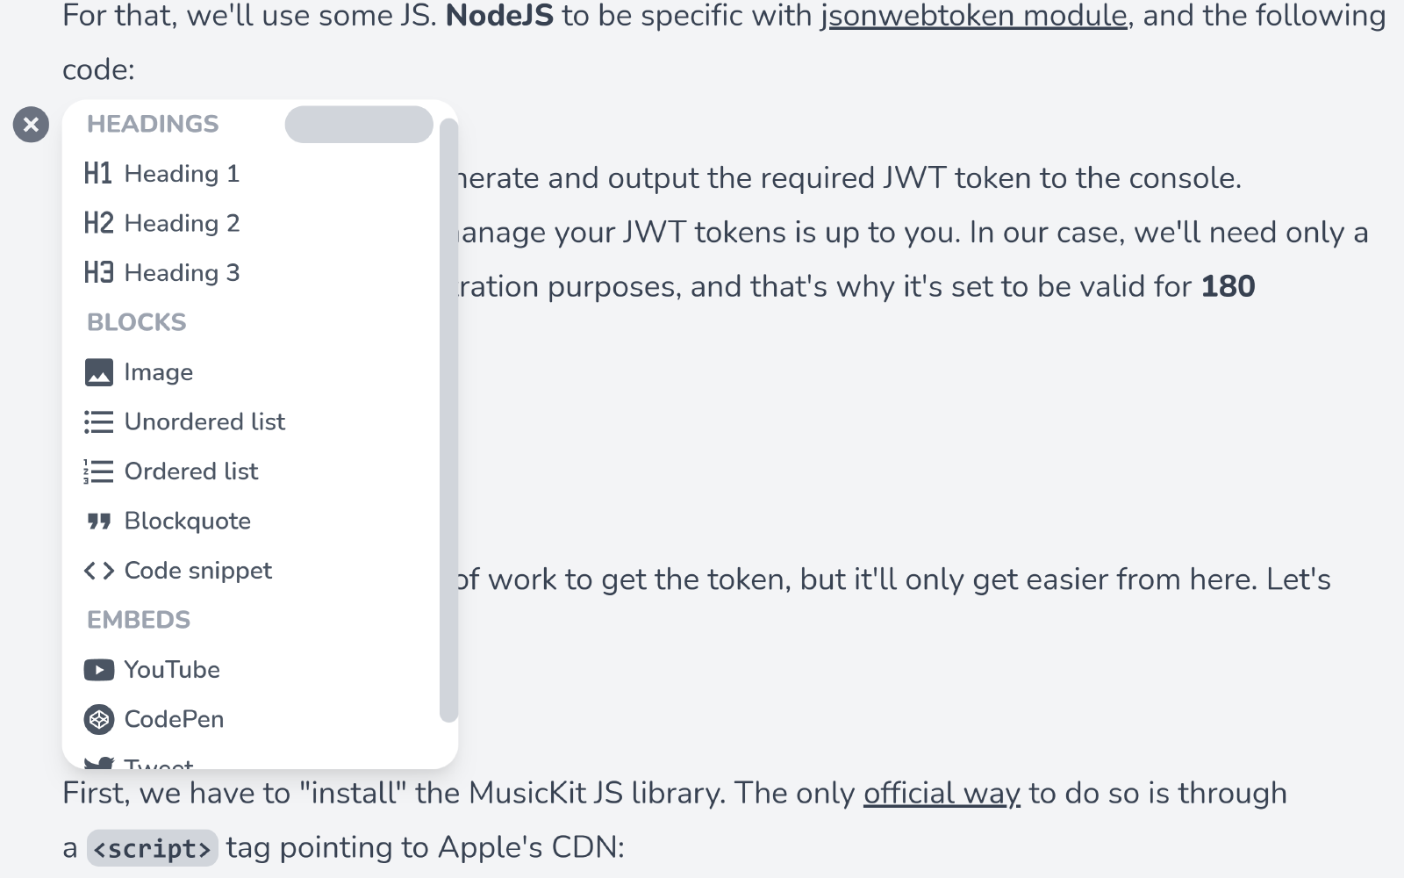Click the Code snippet brackets icon
The width and height of the screenshot is (1404, 878).
point(98,571)
